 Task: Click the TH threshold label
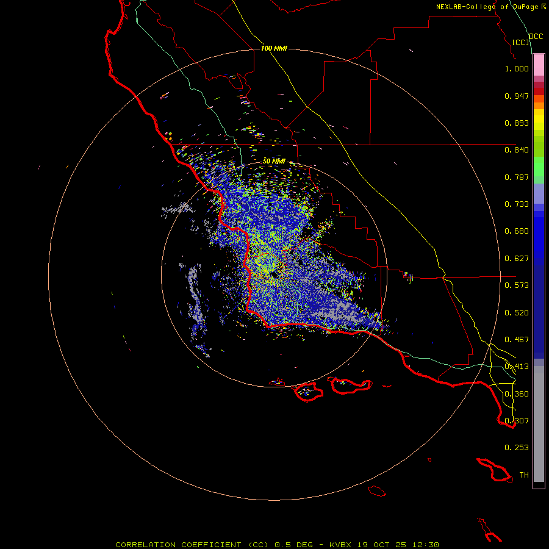pos(524,475)
